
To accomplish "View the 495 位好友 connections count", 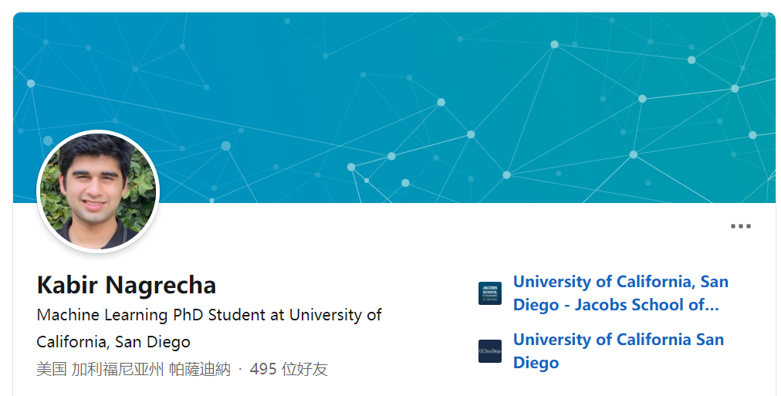I will coord(289,369).
